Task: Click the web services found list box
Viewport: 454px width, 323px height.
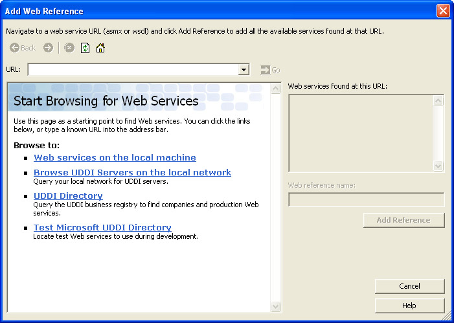Action: point(361,133)
